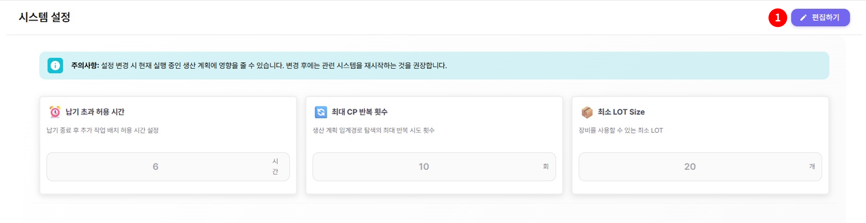This screenshot has height=223, width=866.
Task: Select the 최대 CP 반복 횟수 input field
Action: coord(424,167)
